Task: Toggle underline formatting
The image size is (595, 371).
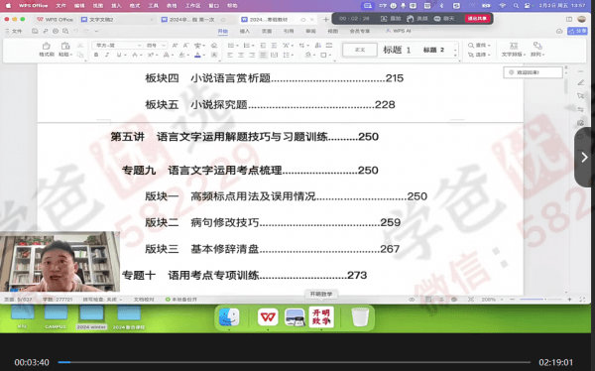Action: click(119, 56)
